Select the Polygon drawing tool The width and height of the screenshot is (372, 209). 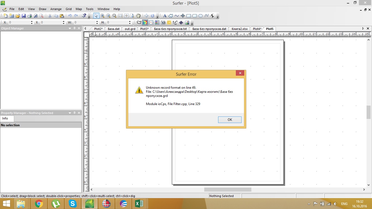click(171, 16)
